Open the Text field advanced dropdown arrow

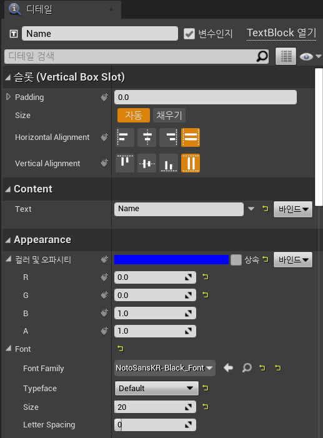click(x=251, y=209)
